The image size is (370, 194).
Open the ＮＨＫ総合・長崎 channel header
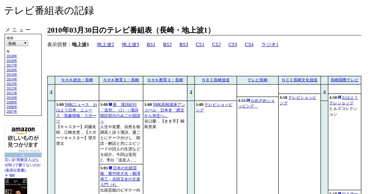click(77, 80)
